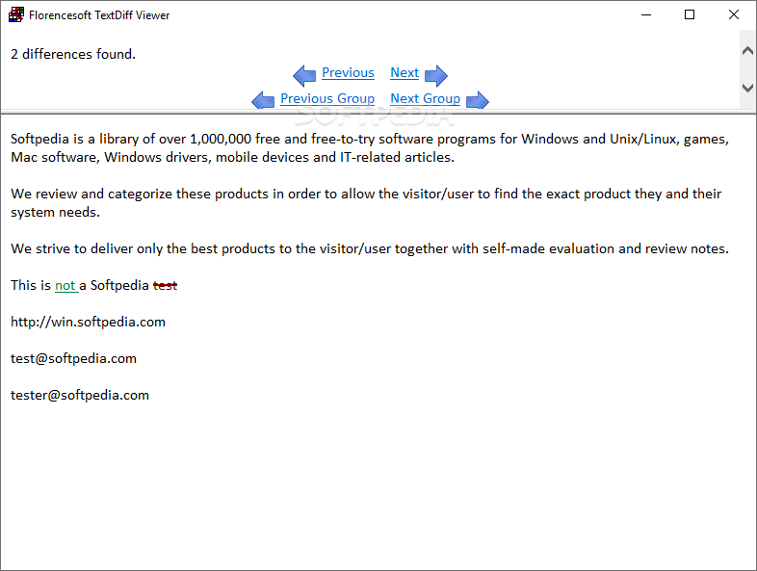Screen dimensions: 757x571
Task: Click the right arrow icon beside Next
Action: pos(436,76)
